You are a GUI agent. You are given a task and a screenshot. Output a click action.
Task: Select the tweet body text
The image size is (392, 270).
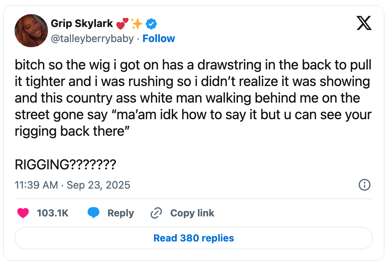coord(193,98)
